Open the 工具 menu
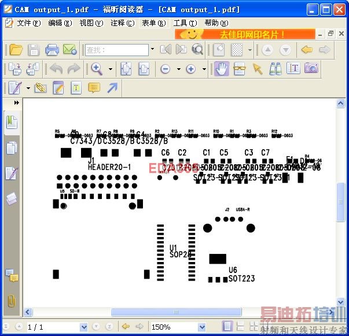This screenshot has width=349, height=336. pyautogui.click(x=185, y=23)
